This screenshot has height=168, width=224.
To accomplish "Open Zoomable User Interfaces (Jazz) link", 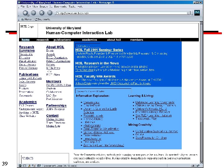I will click(x=104, y=145).
